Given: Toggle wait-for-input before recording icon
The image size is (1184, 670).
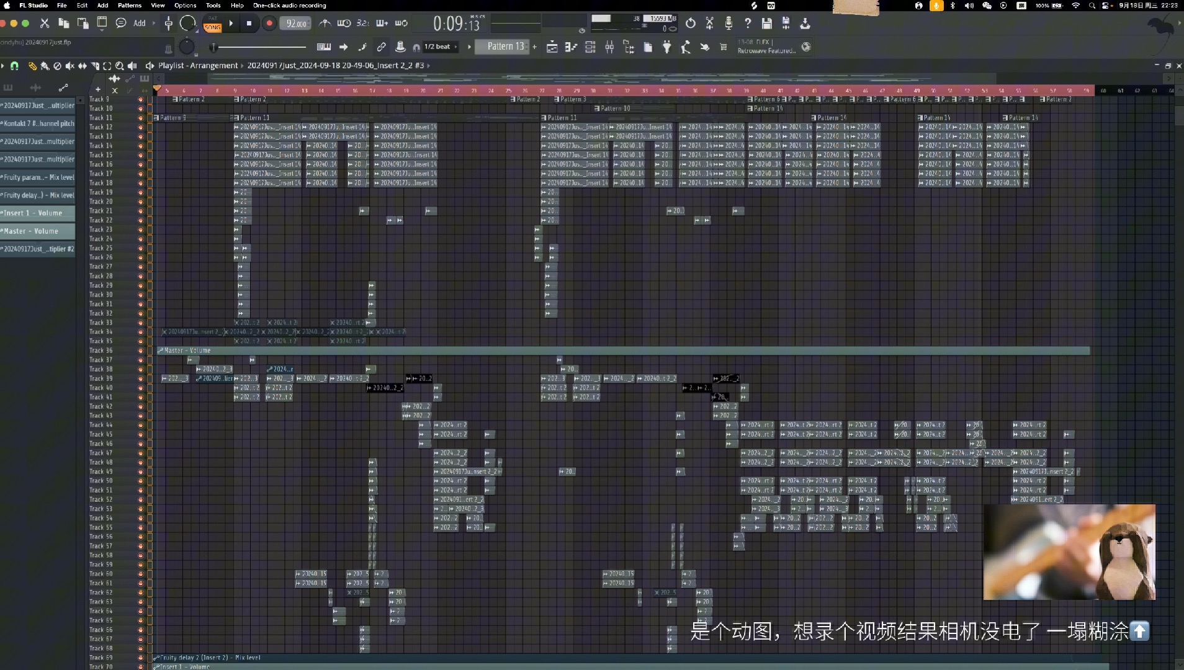Looking at the screenshot, I should coord(344,24).
